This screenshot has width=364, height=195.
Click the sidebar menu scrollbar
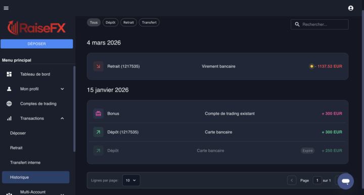[74, 109]
